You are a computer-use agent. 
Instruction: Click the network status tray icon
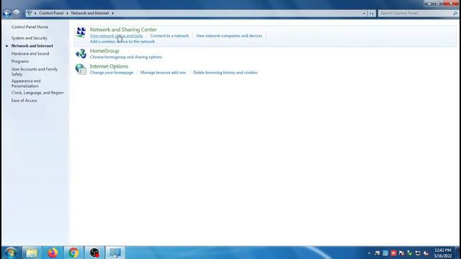tap(418, 253)
